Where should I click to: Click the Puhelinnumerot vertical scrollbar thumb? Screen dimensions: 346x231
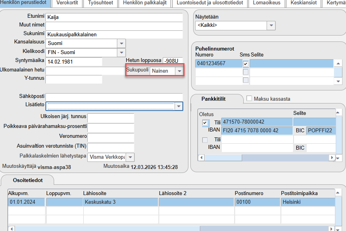click(x=338, y=72)
